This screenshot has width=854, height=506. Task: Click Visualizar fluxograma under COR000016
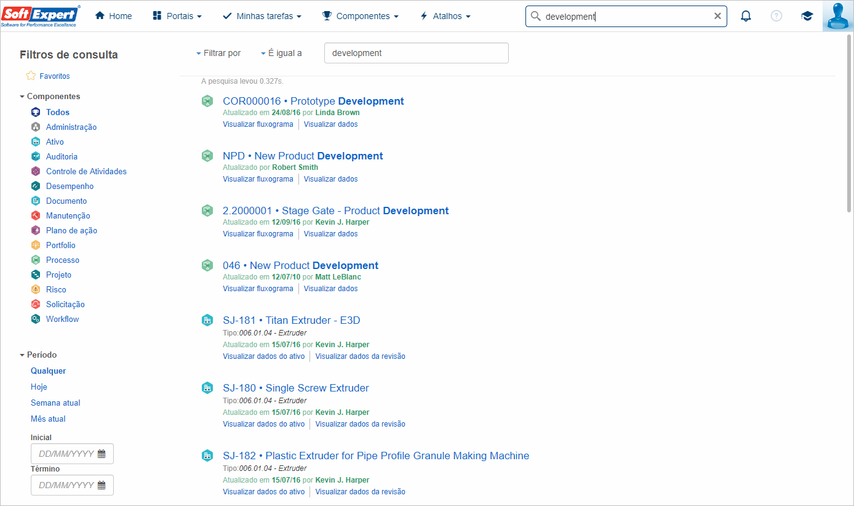258,124
